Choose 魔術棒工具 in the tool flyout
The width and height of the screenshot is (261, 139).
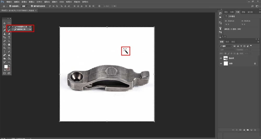point(21,29)
